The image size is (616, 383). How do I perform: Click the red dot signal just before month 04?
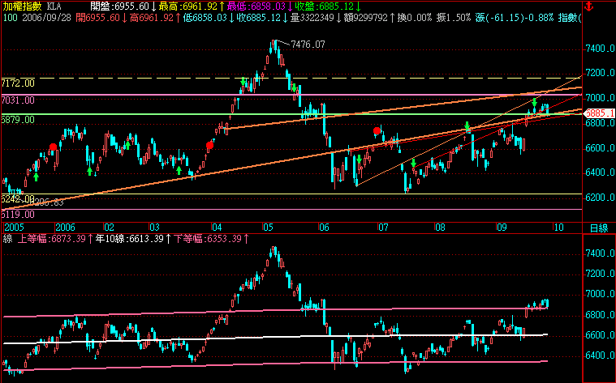210,144
